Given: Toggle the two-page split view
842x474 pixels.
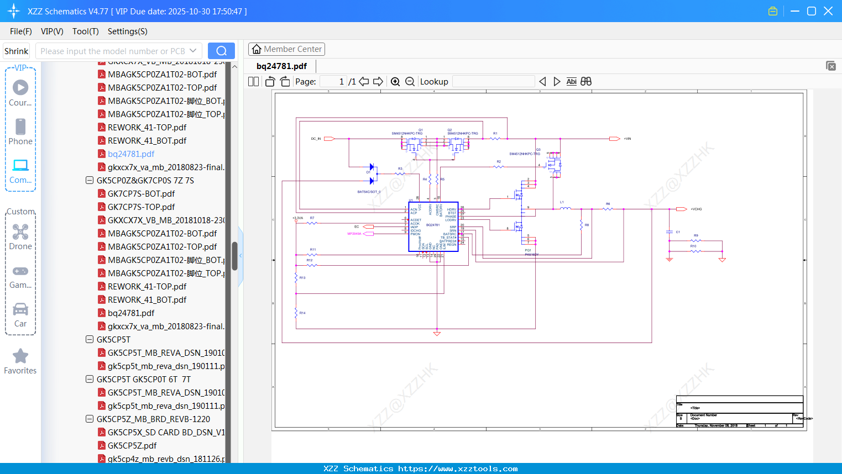Looking at the screenshot, I should point(254,82).
